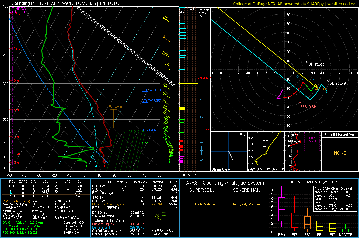Click the magenta EF4+ box plot
Image resolution: width=359 pixels, height=238 pixels.
282,207
